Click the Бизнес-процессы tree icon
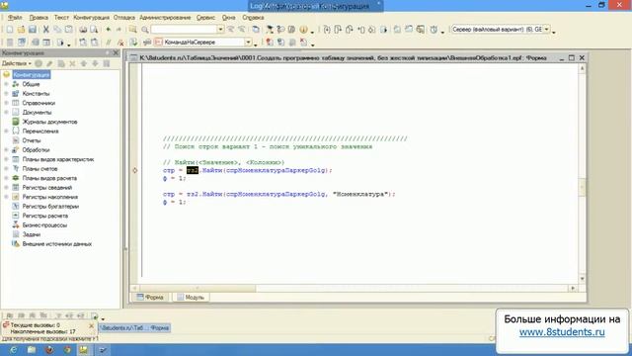This screenshot has height=356, width=632. click(x=16, y=224)
